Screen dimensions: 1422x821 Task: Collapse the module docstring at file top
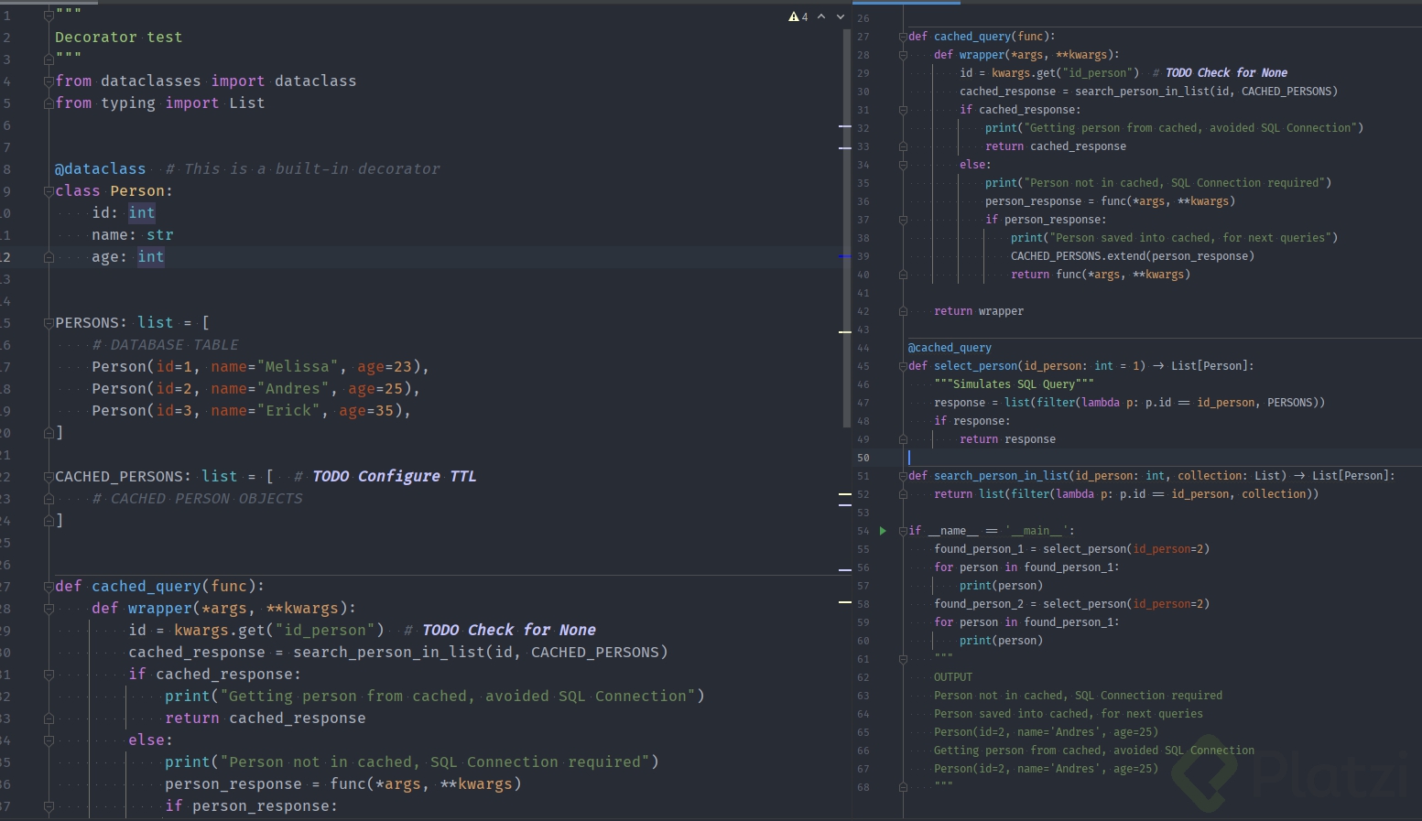click(49, 16)
